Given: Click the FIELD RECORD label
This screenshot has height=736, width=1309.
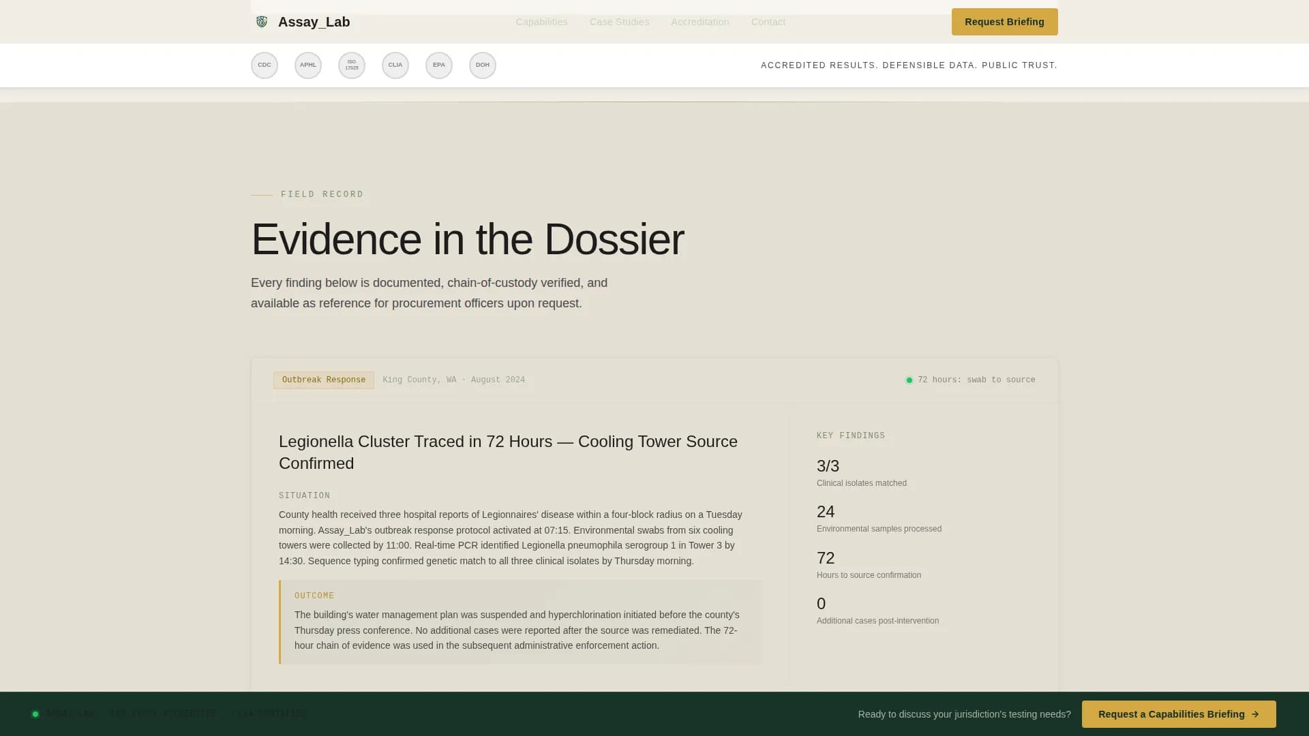Looking at the screenshot, I should [322, 195].
